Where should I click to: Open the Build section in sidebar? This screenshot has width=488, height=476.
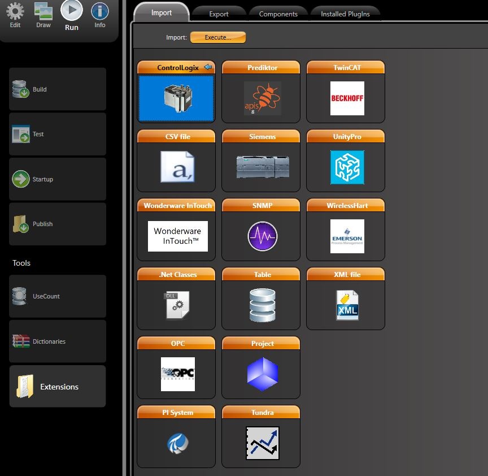coord(58,89)
